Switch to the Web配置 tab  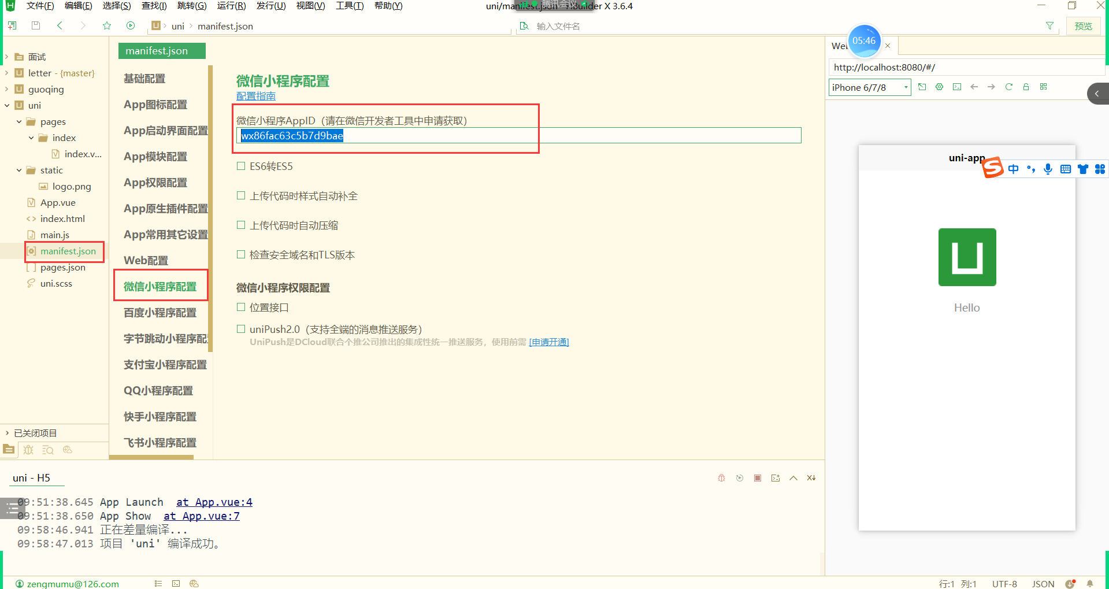146,261
